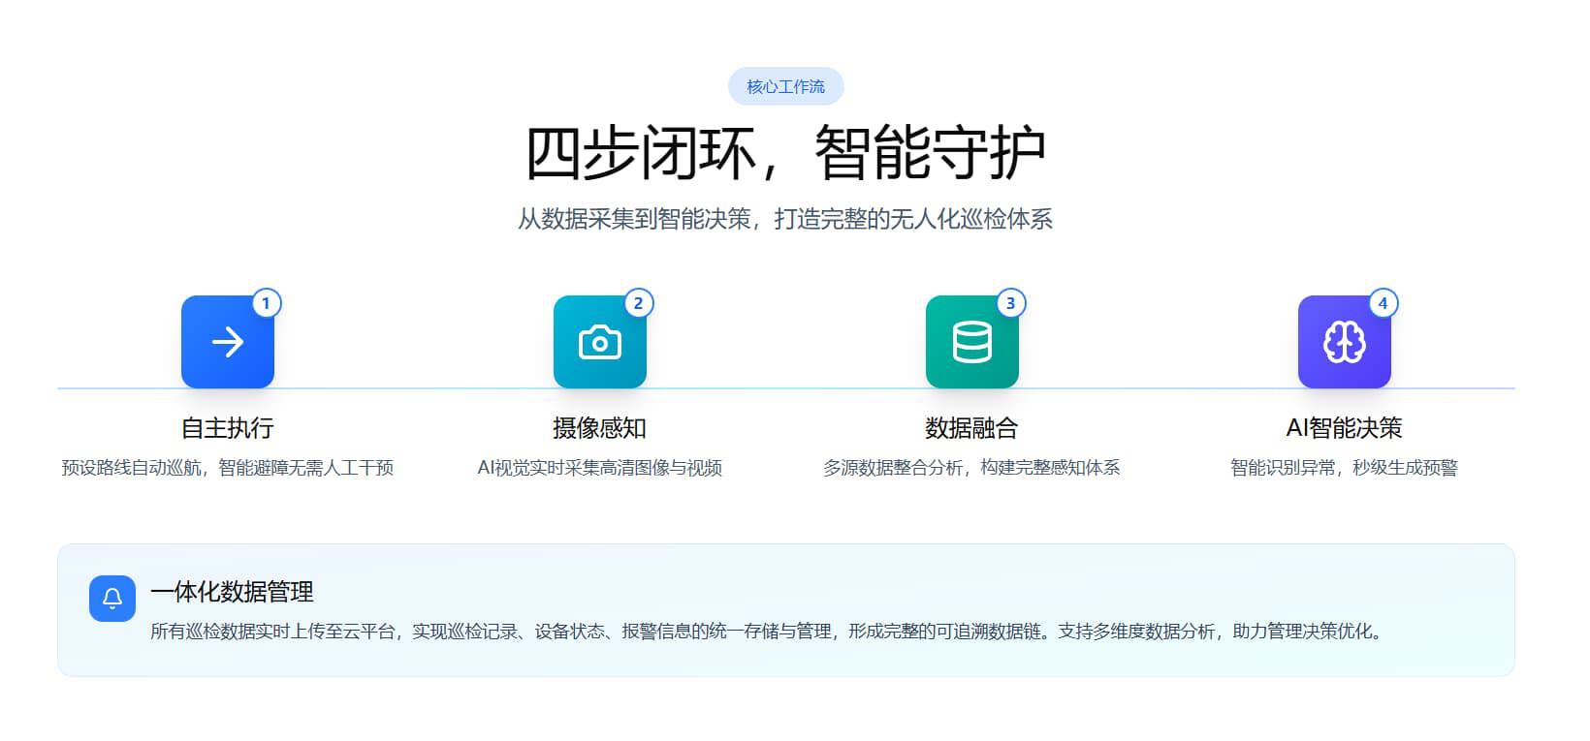Click the step number 1 badge
The width and height of the screenshot is (1590, 741).
(267, 303)
